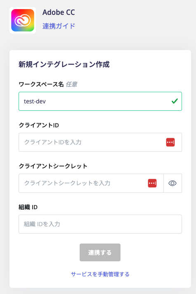Click the ワークスペース名 field label
Viewport: 196px width, 294px height.
[41, 84]
